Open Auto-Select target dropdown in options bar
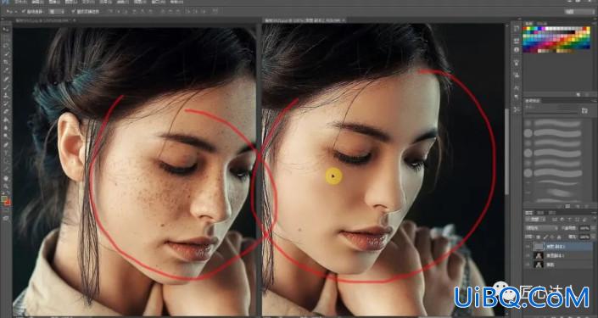 pos(57,11)
